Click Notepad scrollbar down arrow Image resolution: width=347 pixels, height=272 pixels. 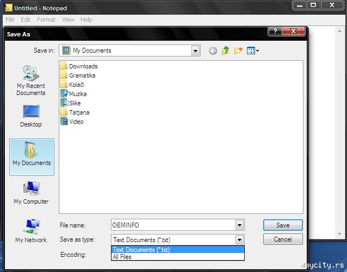coord(339,234)
